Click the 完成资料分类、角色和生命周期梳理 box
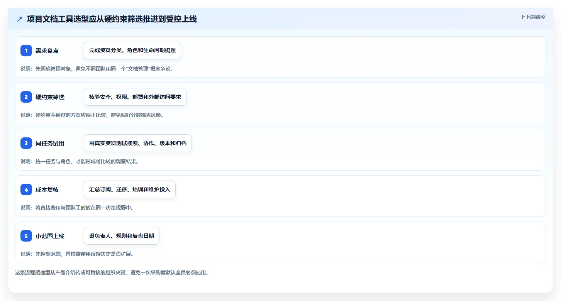 click(x=132, y=51)
